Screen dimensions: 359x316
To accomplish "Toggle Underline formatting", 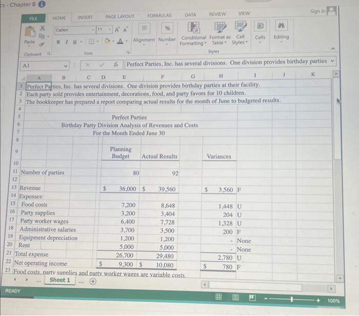I will (x=75, y=42).
